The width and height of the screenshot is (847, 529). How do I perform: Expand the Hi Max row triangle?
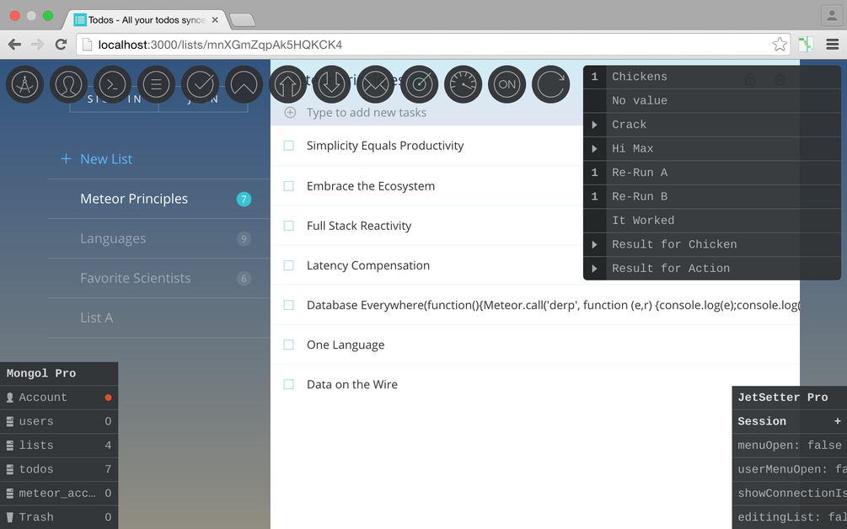[x=594, y=148]
